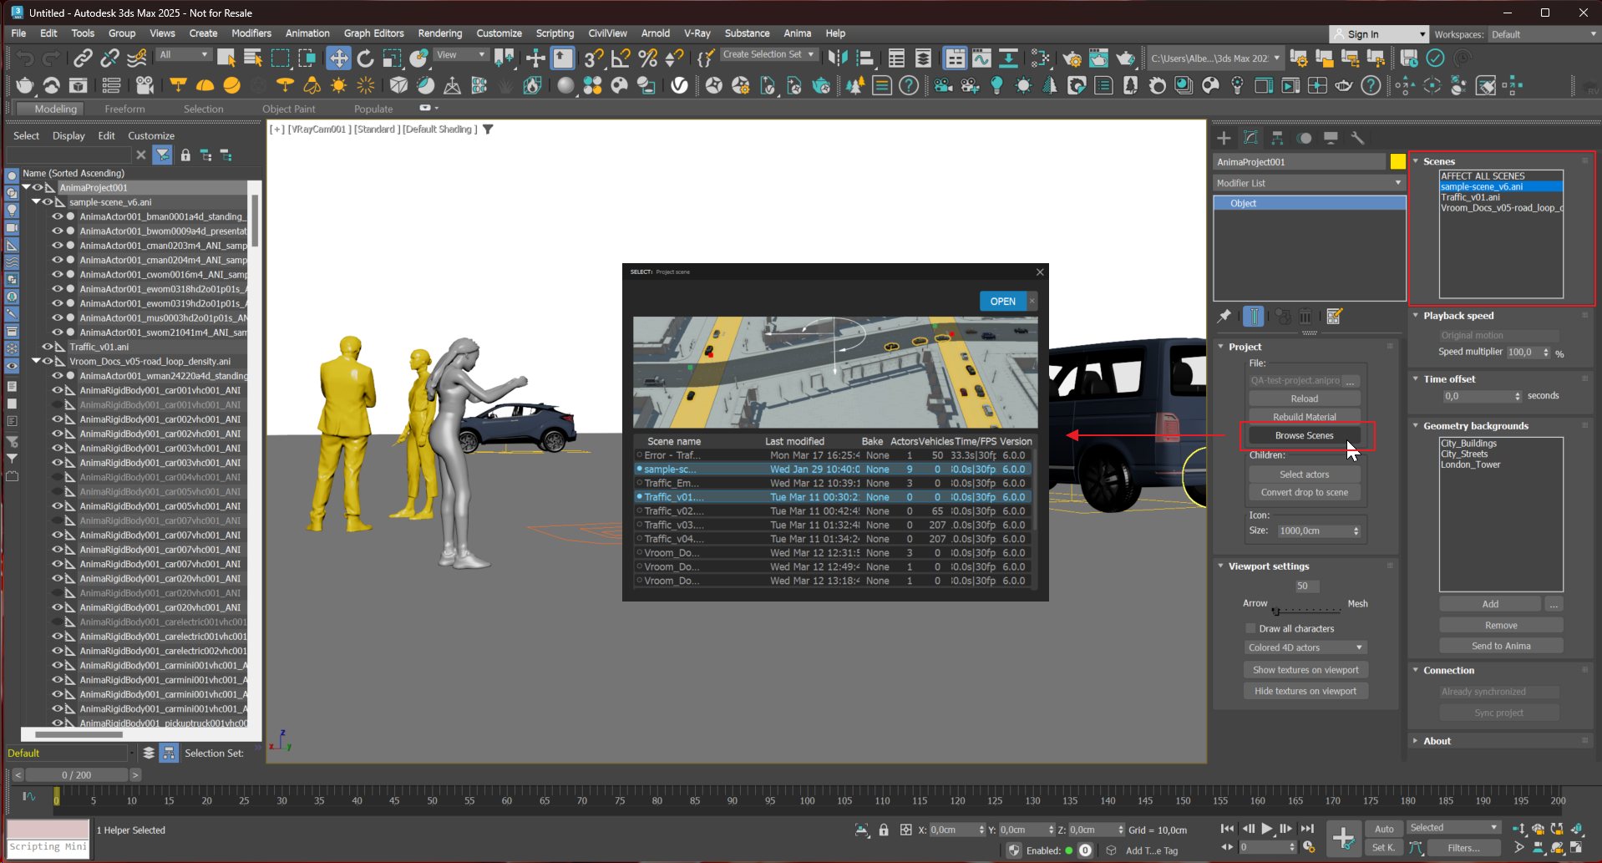Toggle visibility eye of sample-scene_v6.ani
The width and height of the screenshot is (1602, 863).
point(48,202)
